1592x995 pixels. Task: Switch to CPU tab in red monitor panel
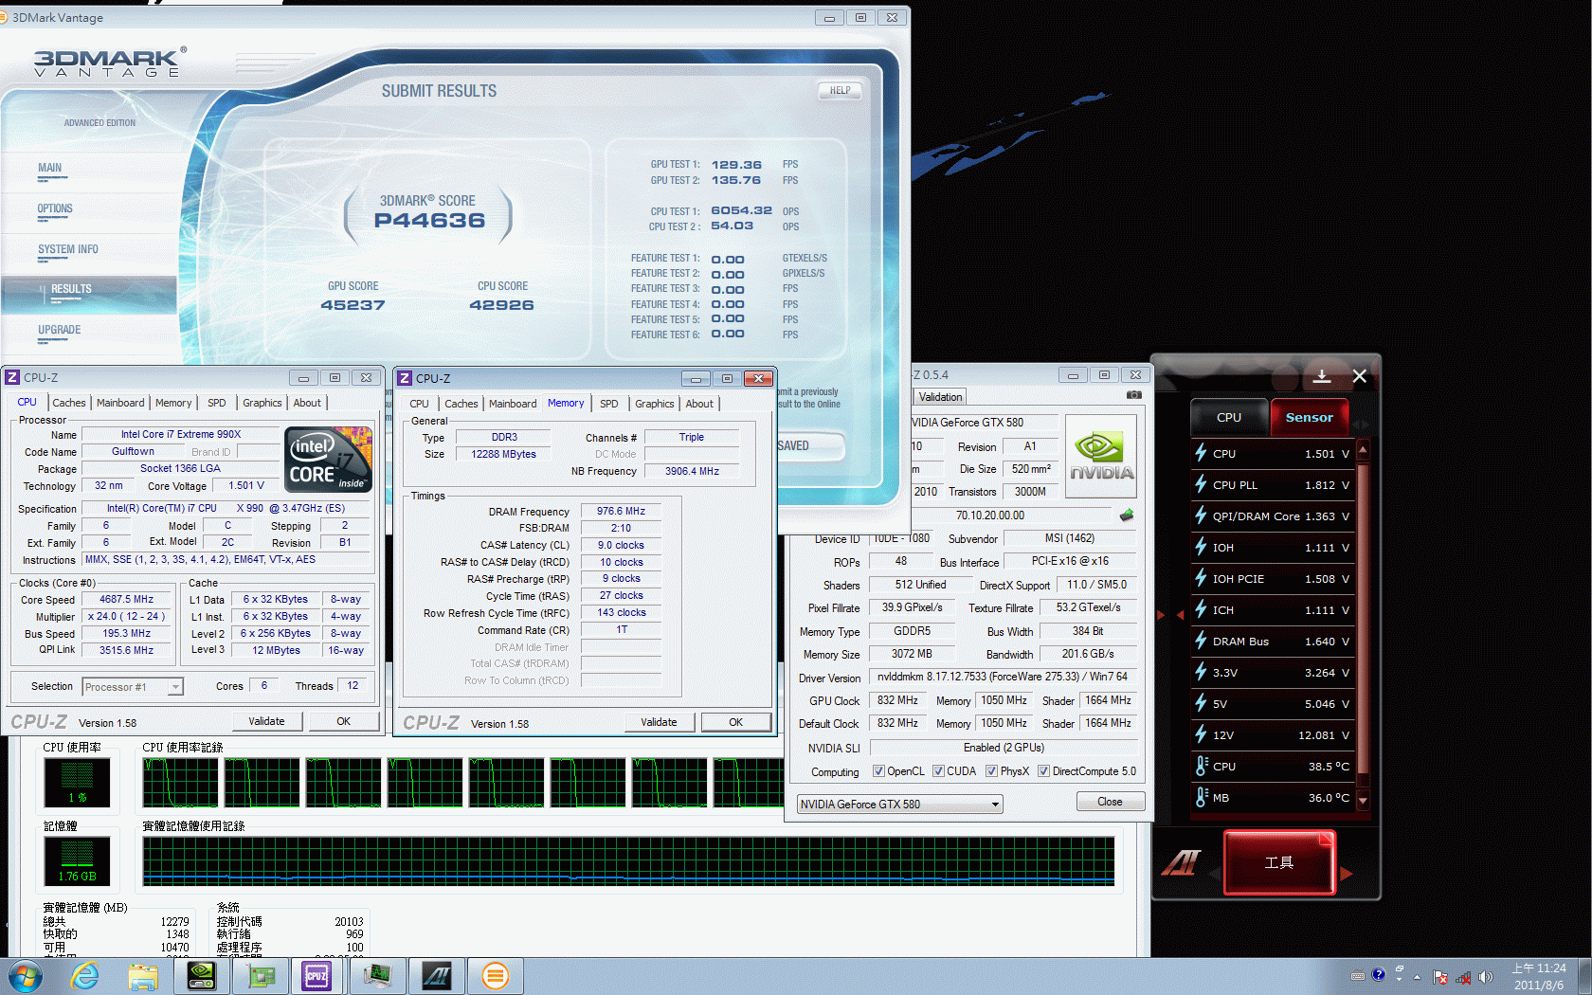[1229, 418]
